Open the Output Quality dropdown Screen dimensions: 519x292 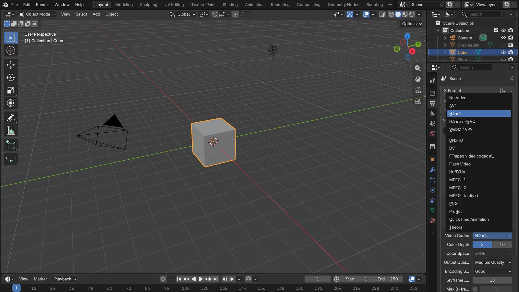click(x=492, y=262)
